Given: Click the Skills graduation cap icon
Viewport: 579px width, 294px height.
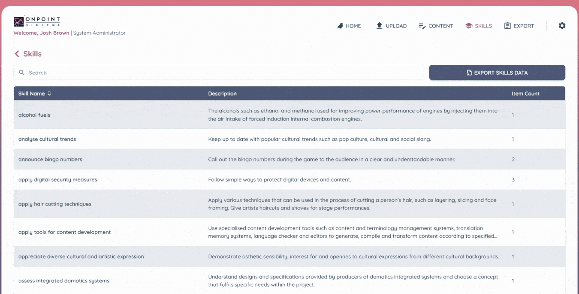Looking at the screenshot, I should pyautogui.click(x=469, y=26).
